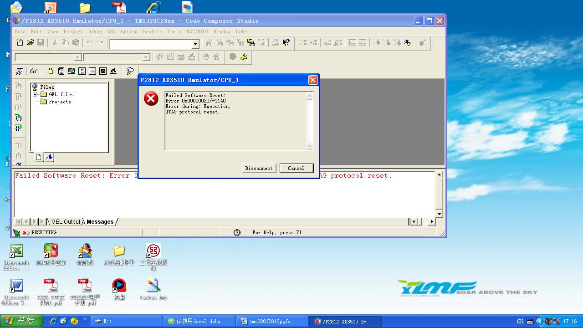
Task: Open the Help menu
Action: coord(241,31)
